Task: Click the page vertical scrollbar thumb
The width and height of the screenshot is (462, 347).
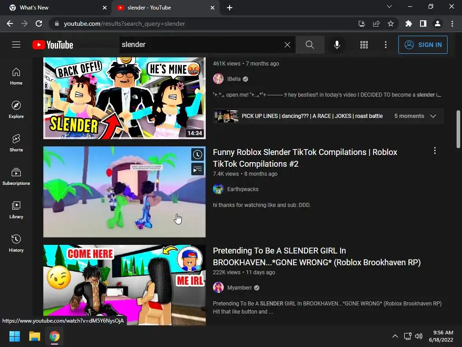Action: [458, 129]
